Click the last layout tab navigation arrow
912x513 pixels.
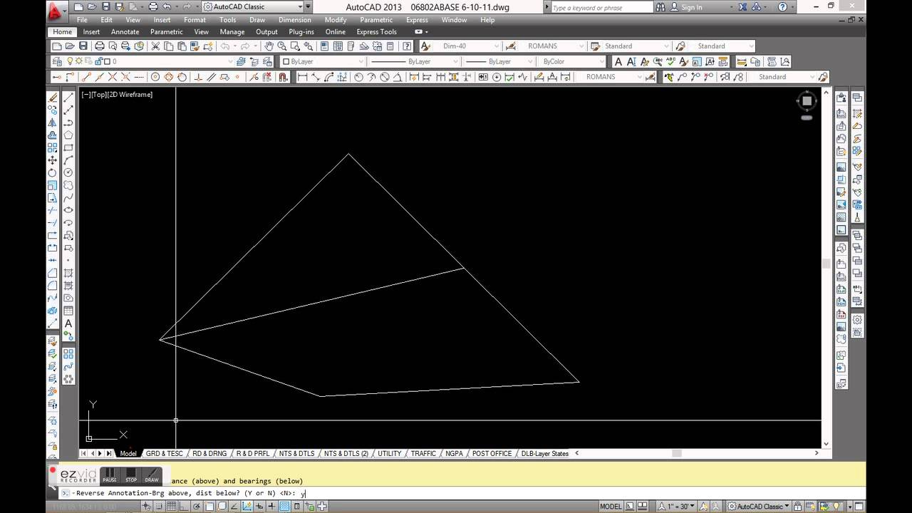[108, 453]
